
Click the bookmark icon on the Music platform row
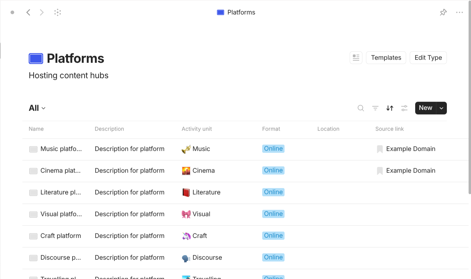click(380, 149)
